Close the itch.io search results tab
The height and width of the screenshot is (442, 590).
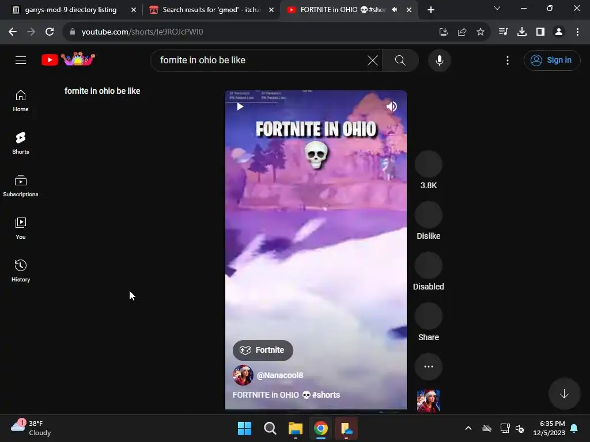pos(271,10)
